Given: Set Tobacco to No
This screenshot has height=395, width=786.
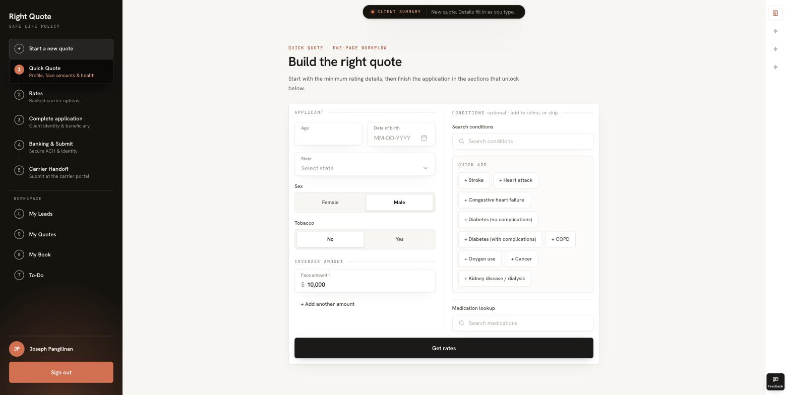Looking at the screenshot, I should click(x=330, y=239).
